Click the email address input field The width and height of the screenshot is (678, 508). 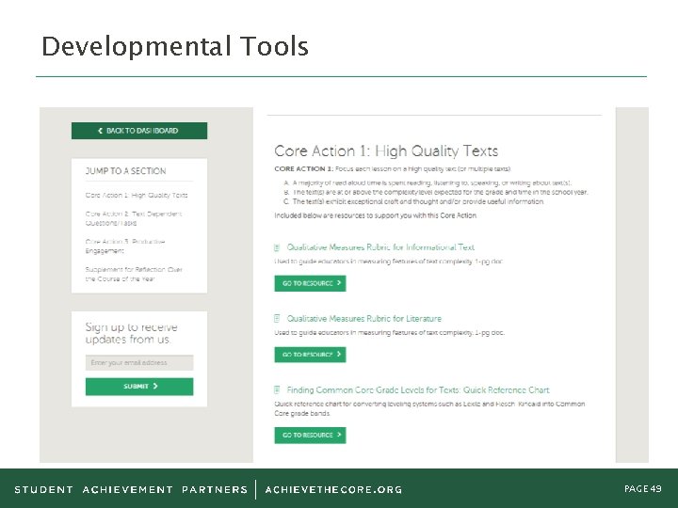point(139,362)
